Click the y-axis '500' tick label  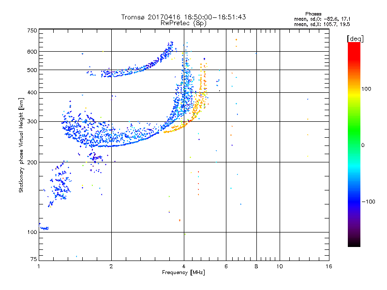[32, 70]
